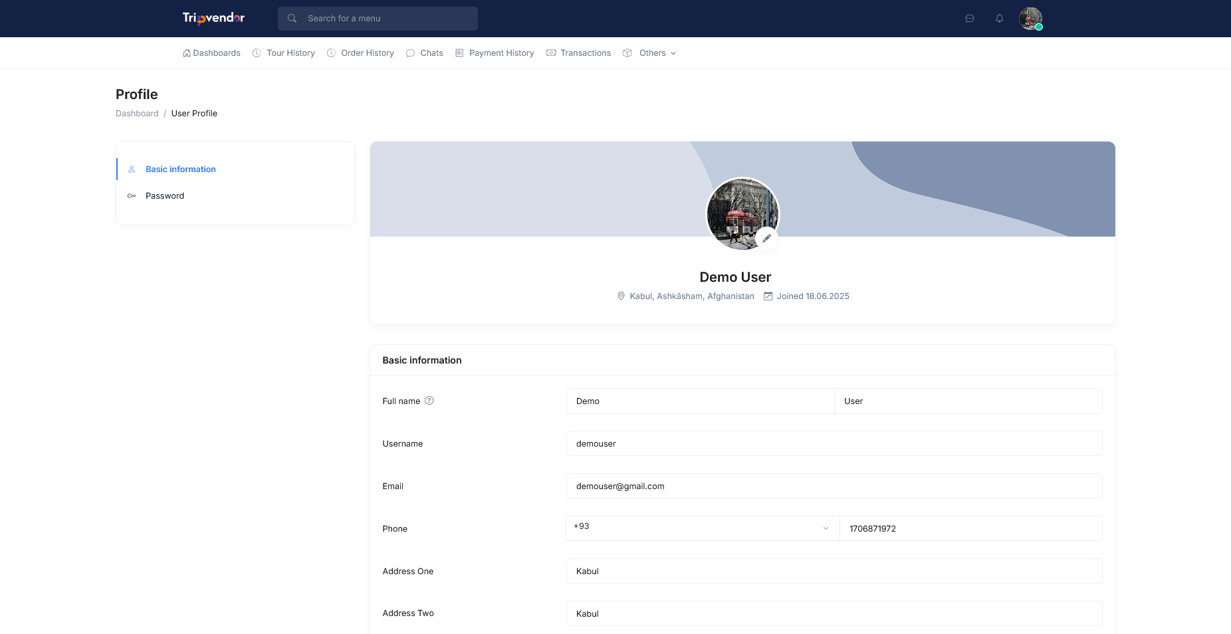The height and width of the screenshot is (634, 1231).
Task: Click the Others cube icon
Action: click(x=627, y=53)
